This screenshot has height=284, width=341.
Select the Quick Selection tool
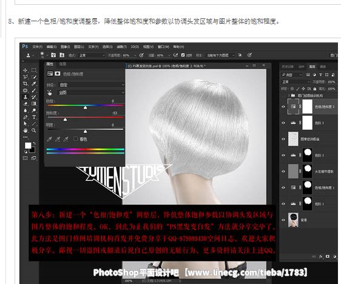click(34, 77)
